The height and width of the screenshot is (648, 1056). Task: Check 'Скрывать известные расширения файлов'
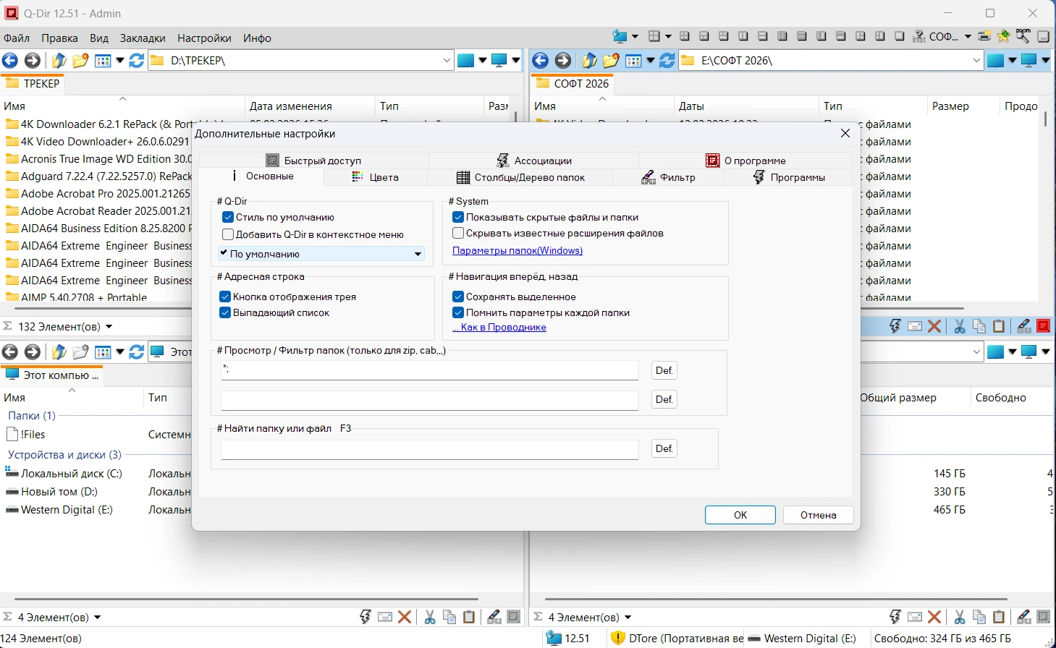(458, 233)
